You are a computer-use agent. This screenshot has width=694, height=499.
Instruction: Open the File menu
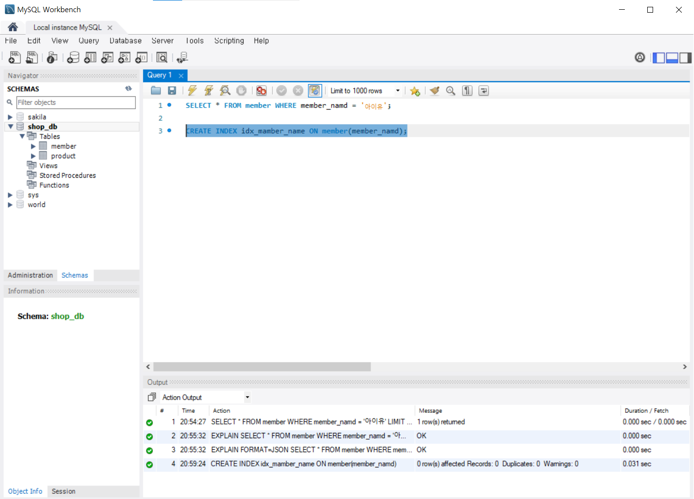[11, 40]
